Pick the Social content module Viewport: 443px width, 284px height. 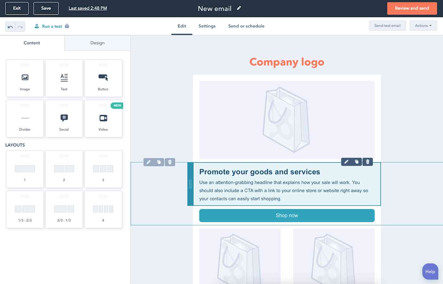tap(64, 119)
